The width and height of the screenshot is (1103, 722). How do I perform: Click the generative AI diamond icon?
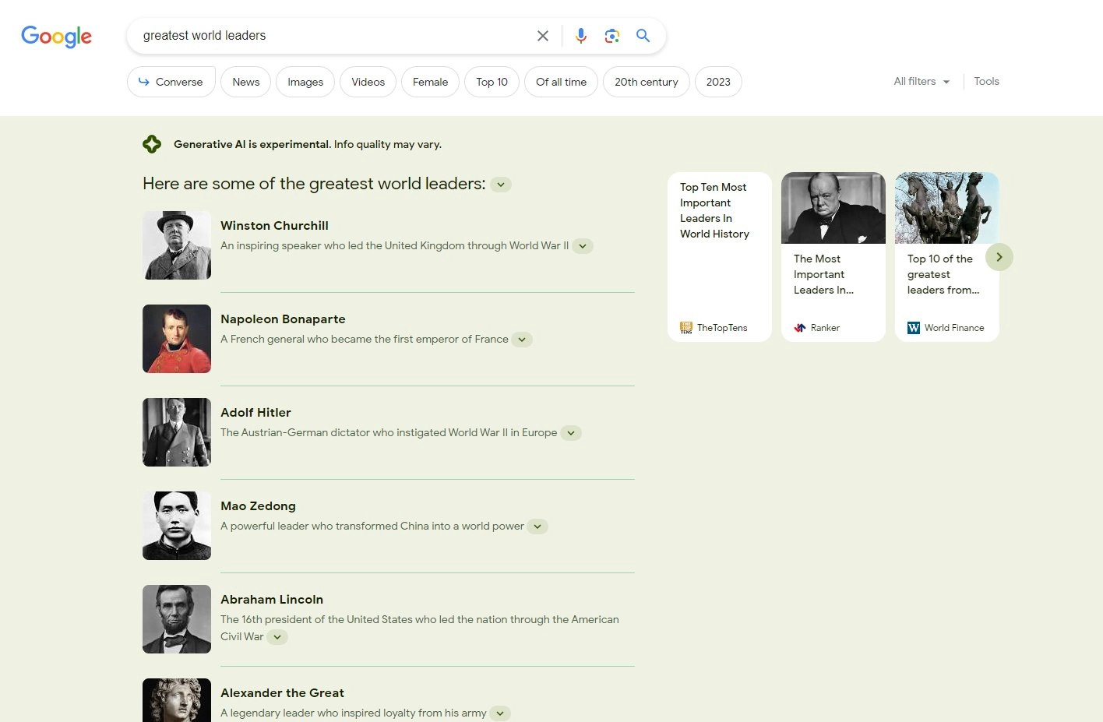[152, 144]
